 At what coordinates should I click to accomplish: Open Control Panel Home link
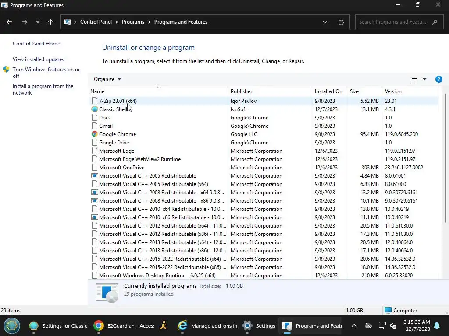(x=36, y=44)
